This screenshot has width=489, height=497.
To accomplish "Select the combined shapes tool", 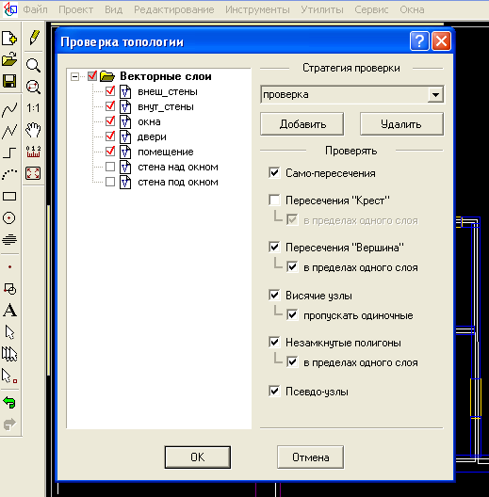I will (x=9, y=289).
